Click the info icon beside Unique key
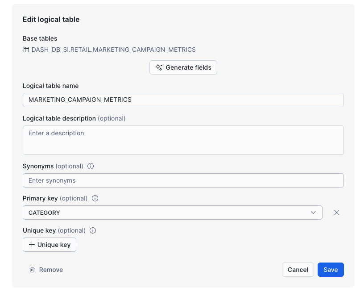The width and height of the screenshot is (360, 292). click(x=93, y=230)
